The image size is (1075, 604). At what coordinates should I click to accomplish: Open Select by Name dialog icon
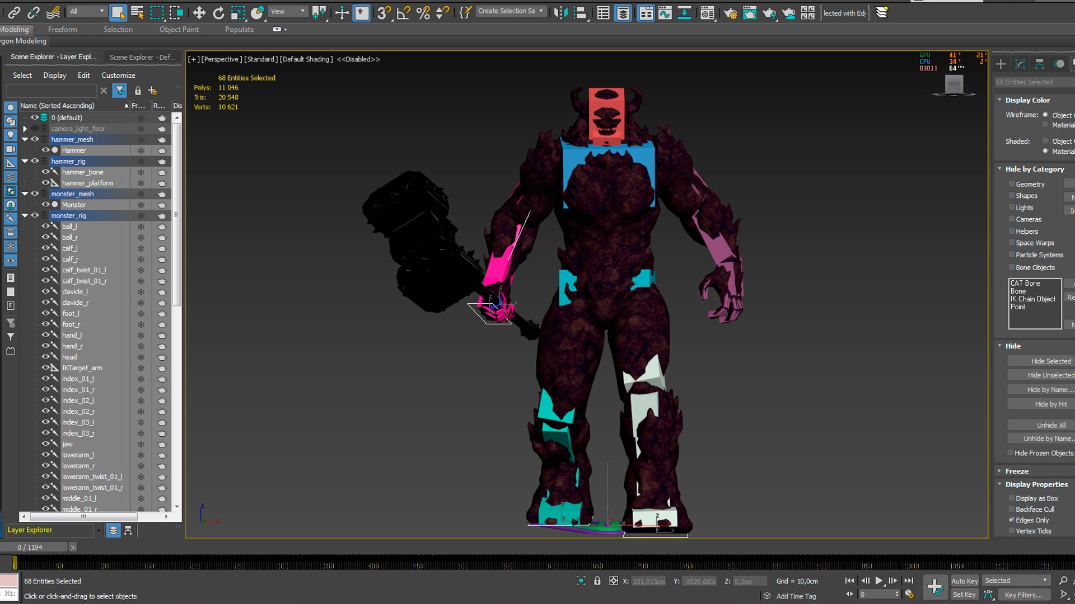coord(137,12)
